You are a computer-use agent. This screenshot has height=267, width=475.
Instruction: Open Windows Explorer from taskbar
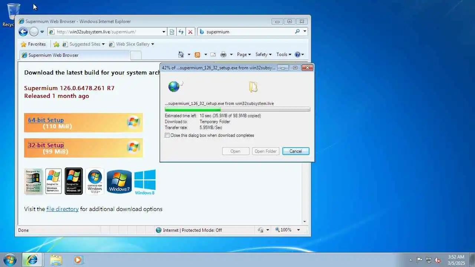(x=56, y=260)
